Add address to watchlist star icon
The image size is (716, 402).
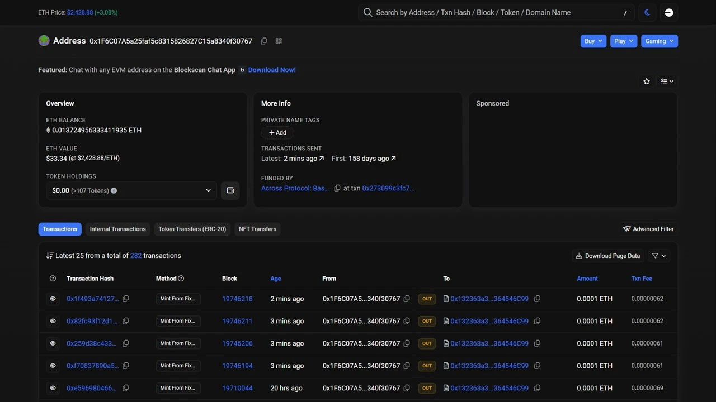pos(647,81)
